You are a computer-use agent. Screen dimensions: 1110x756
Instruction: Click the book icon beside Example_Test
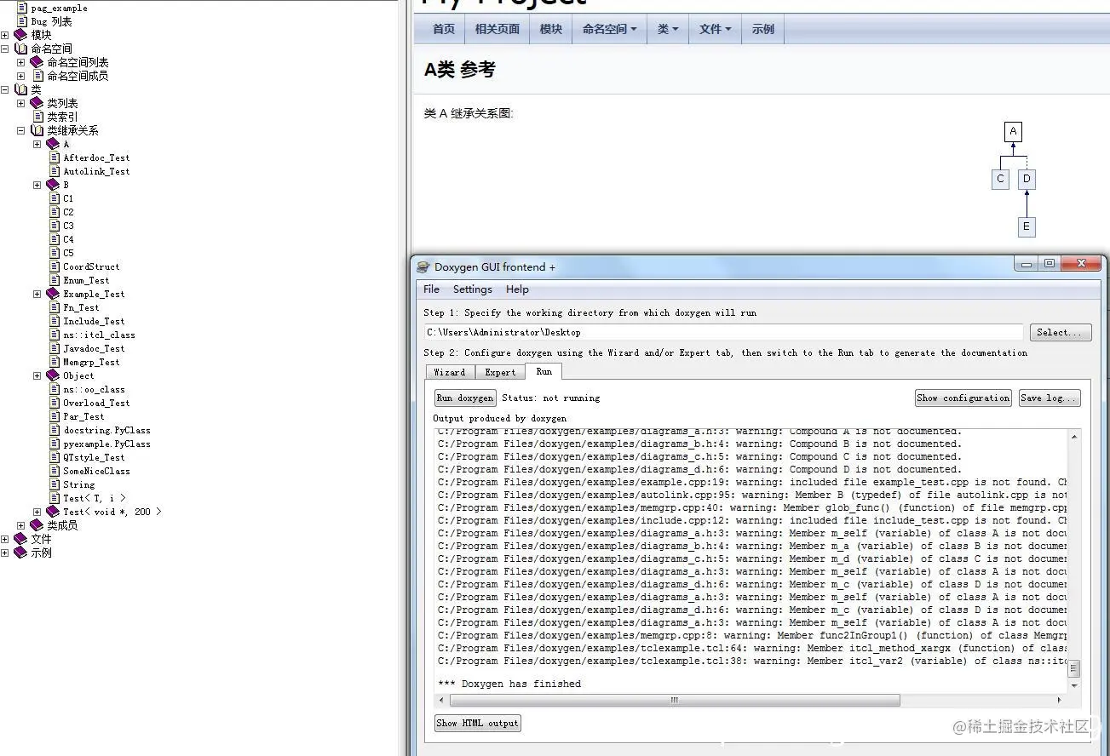tap(53, 294)
